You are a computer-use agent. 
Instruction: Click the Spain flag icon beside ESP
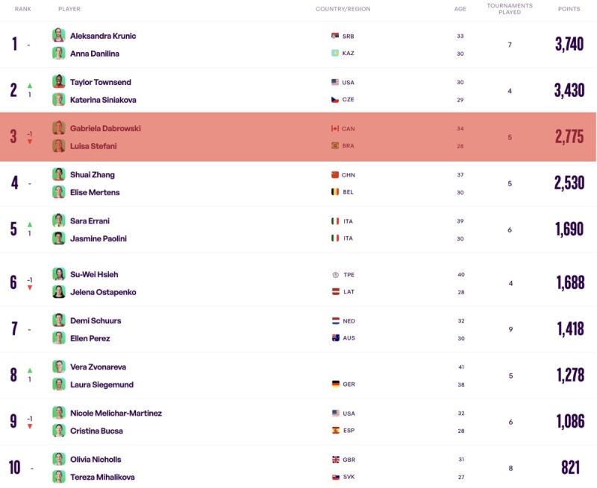[x=336, y=430]
